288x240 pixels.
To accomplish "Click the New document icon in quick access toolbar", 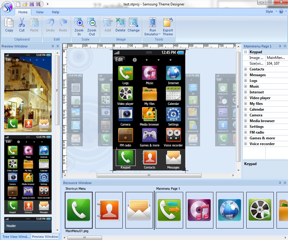I will point(18,4).
